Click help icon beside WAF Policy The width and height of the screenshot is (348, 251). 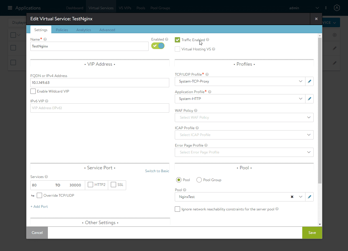[196, 110]
